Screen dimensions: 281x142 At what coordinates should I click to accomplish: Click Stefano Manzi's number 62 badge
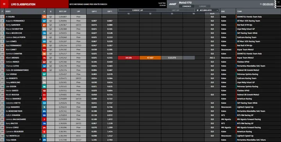click(x=44, y=62)
